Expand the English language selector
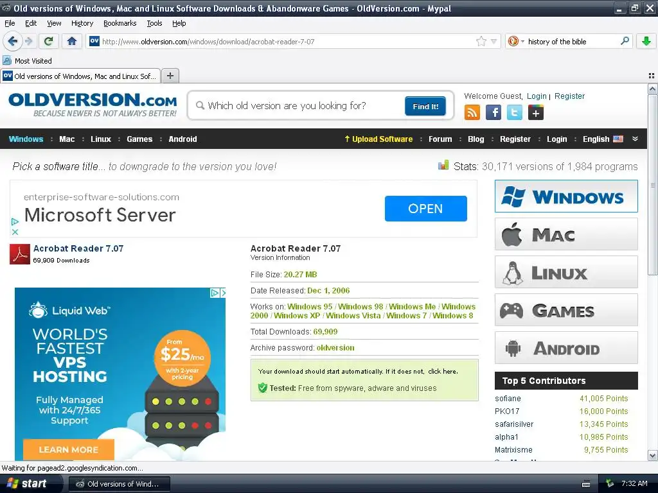658x493 pixels. (x=603, y=139)
